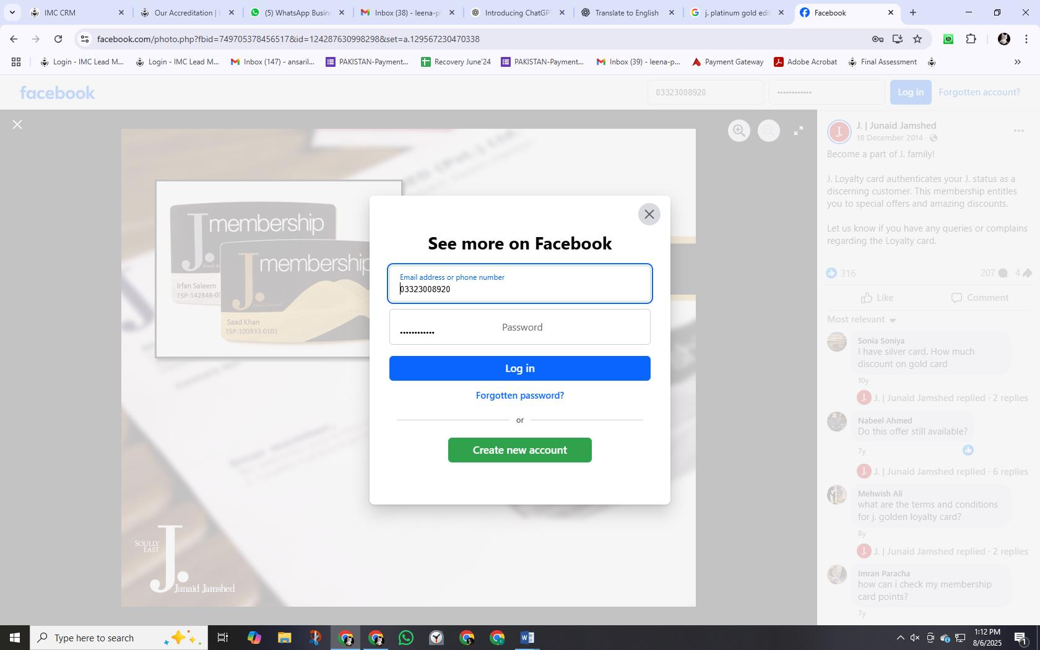The width and height of the screenshot is (1040, 650).
Task: Switch to the Introducing ChatGPT tab
Action: [x=518, y=12]
